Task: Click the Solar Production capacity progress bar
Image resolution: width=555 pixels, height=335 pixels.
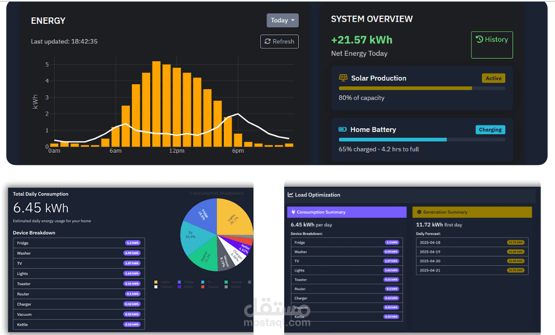Action: [422, 88]
